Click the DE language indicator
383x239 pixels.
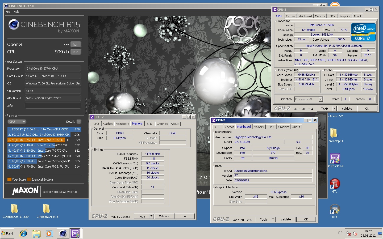[x=340, y=233]
